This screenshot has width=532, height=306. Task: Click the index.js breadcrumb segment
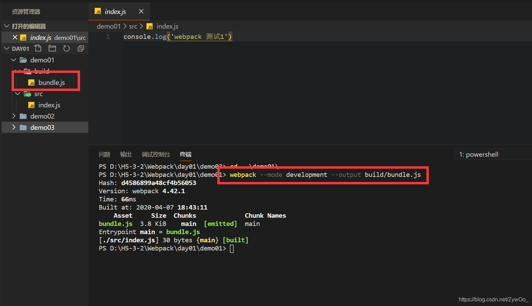[167, 26]
